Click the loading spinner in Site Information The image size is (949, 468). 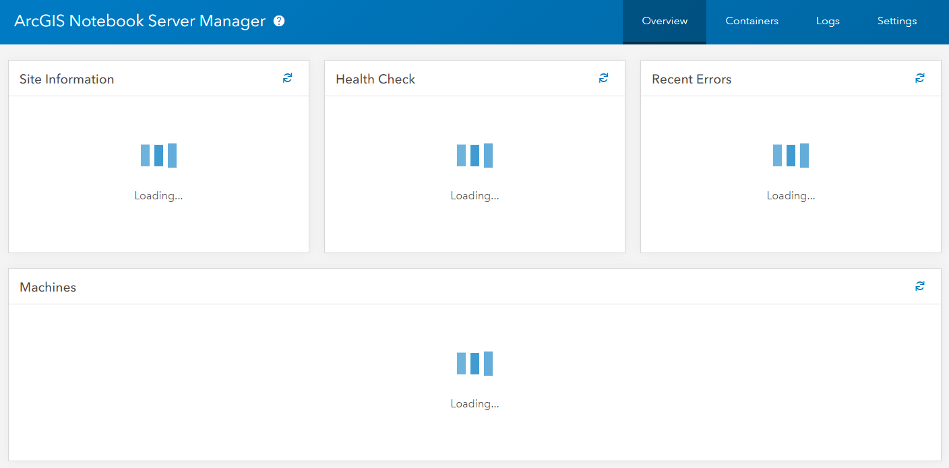tap(158, 156)
